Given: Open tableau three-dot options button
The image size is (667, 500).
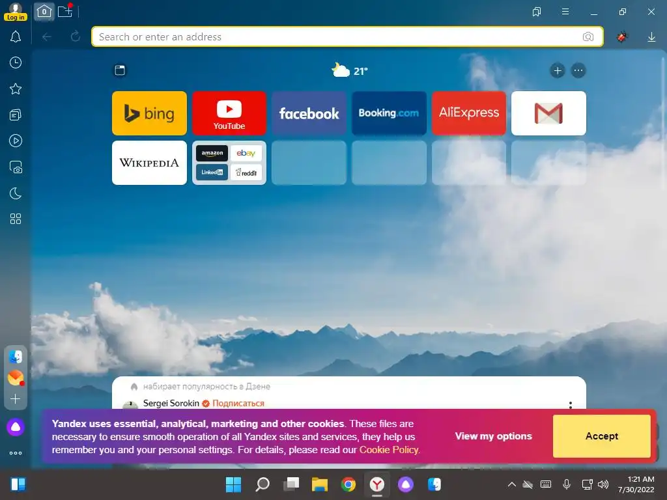Looking at the screenshot, I should tap(578, 70).
